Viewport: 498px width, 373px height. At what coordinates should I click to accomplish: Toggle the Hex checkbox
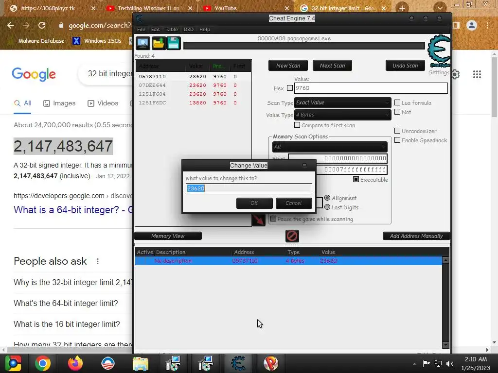[x=290, y=88]
